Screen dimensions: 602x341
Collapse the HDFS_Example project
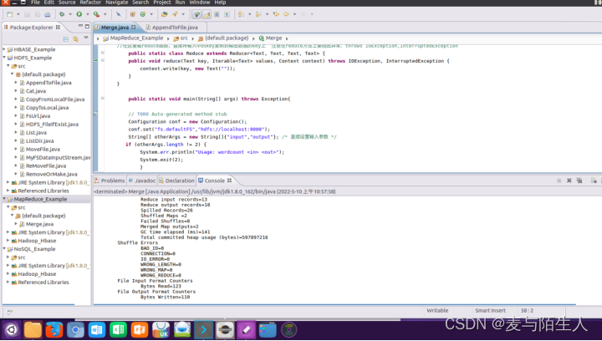[x=4, y=58]
